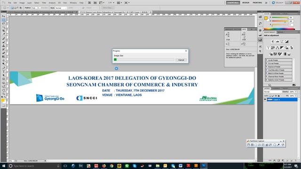The image size is (301, 169).
Task: Toggle lock all on layer
Action: pyautogui.click(x=278, y=96)
